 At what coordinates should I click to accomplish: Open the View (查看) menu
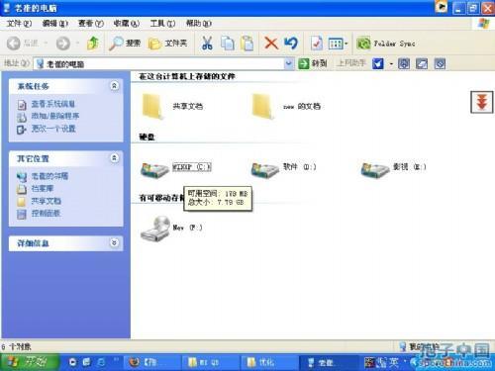click(x=91, y=24)
